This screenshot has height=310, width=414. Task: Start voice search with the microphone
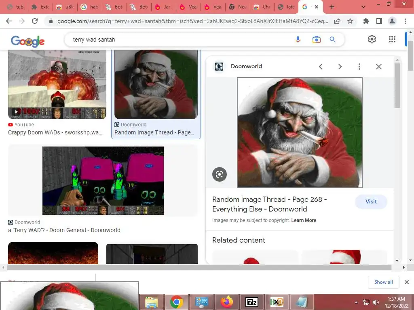(298, 40)
